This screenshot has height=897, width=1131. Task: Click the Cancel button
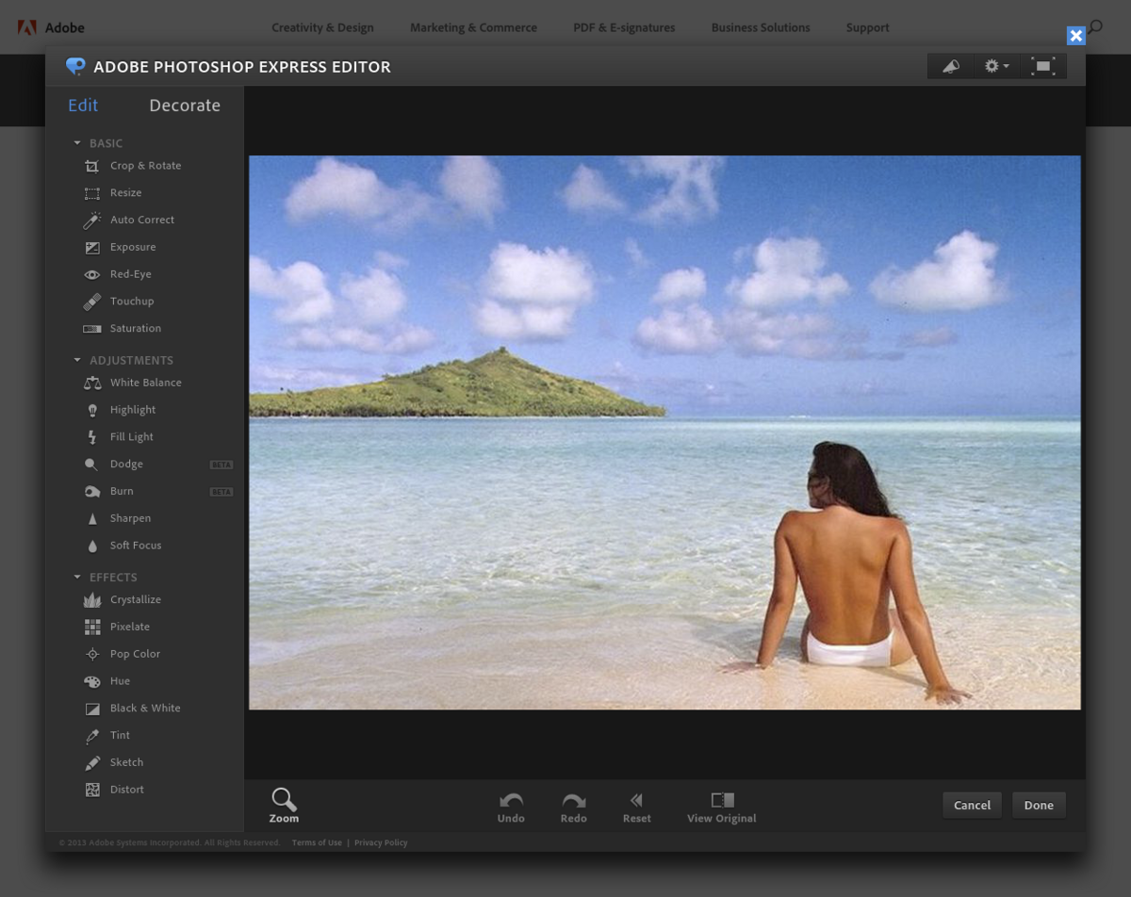[972, 806]
